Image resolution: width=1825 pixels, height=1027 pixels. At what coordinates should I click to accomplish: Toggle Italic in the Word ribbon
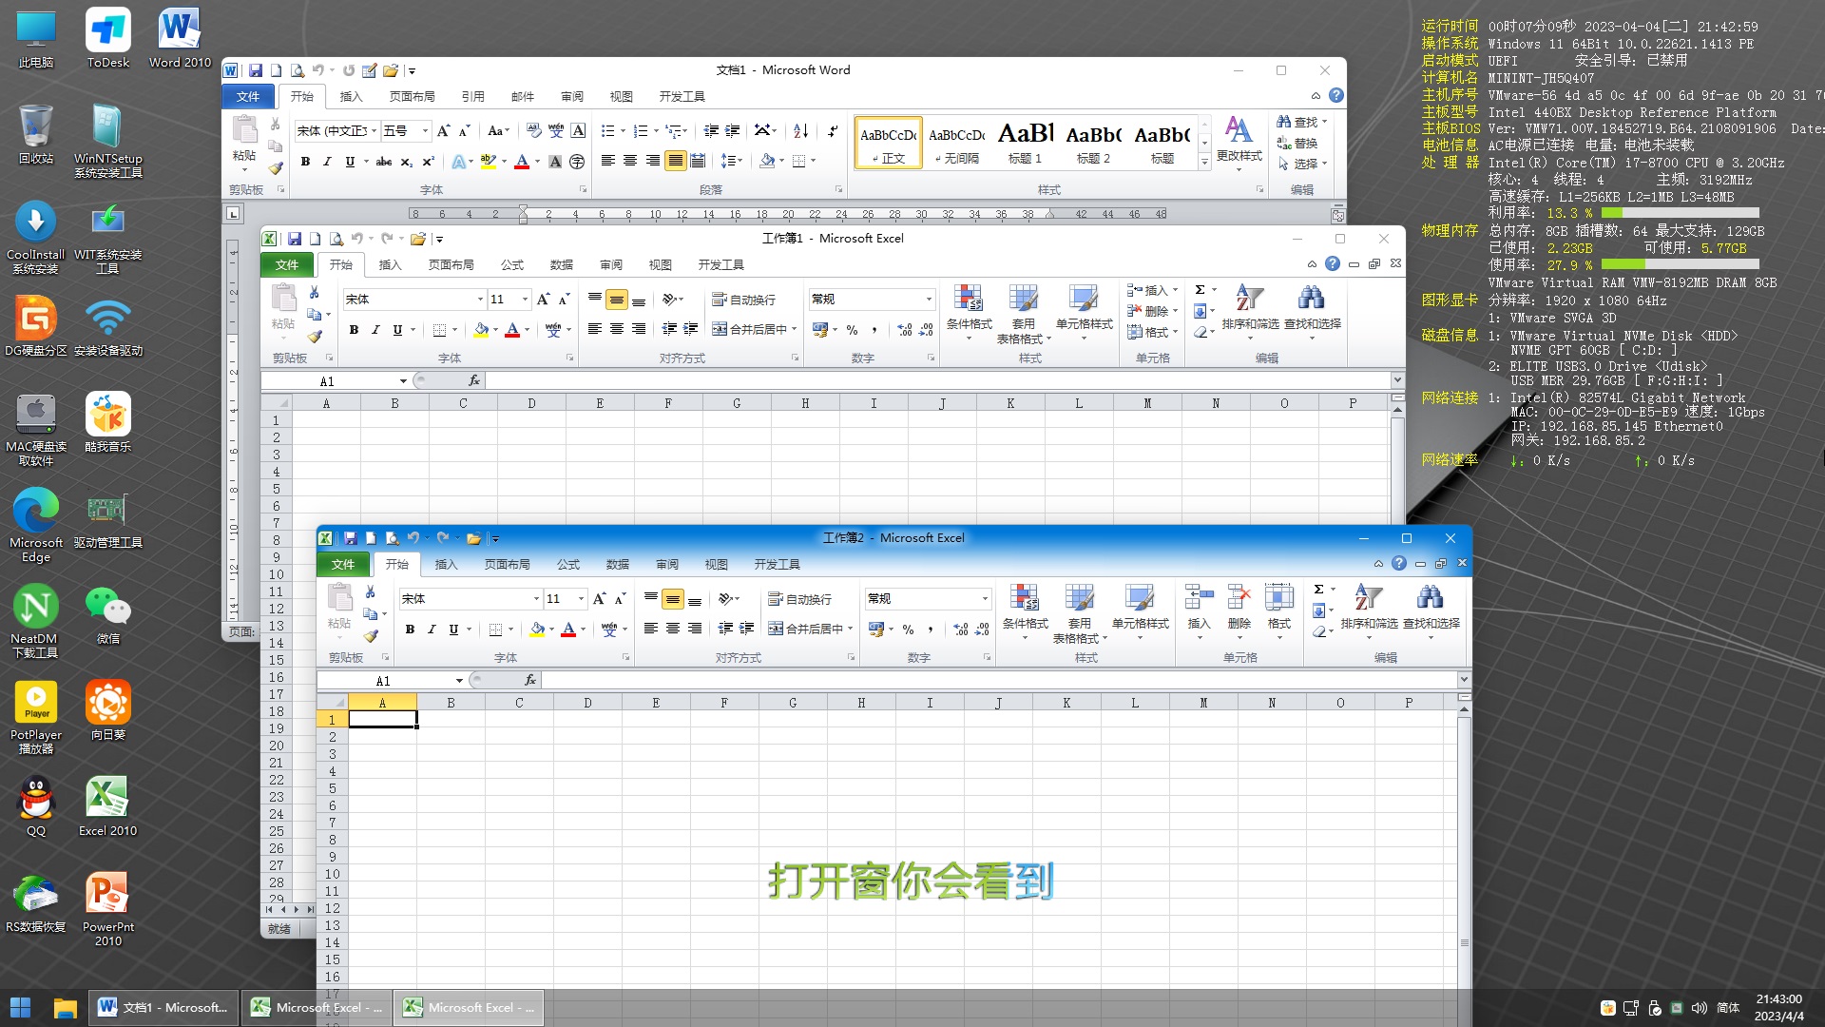coord(327,162)
